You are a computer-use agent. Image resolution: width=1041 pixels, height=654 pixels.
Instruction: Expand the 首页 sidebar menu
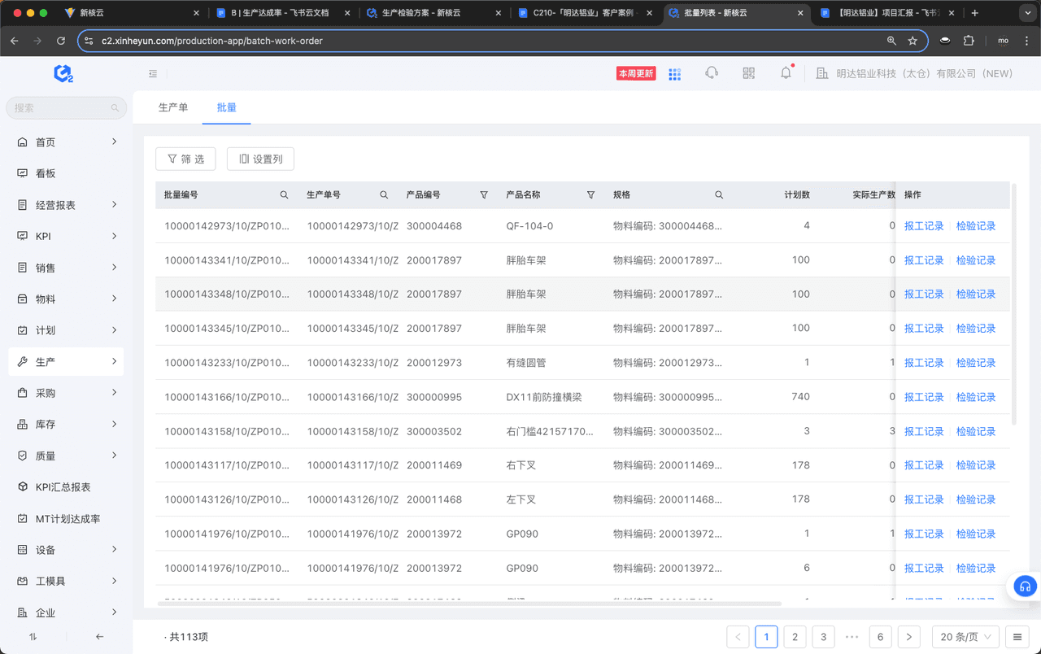pos(114,142)
